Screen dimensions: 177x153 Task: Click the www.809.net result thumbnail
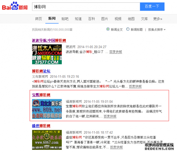47,109
